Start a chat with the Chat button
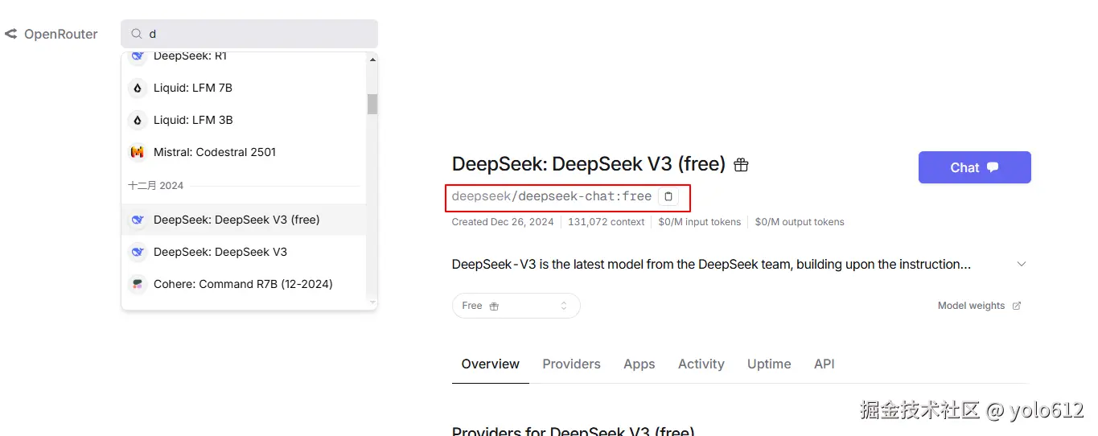This screenshot has height=436, width=1098. pos(974,167)
